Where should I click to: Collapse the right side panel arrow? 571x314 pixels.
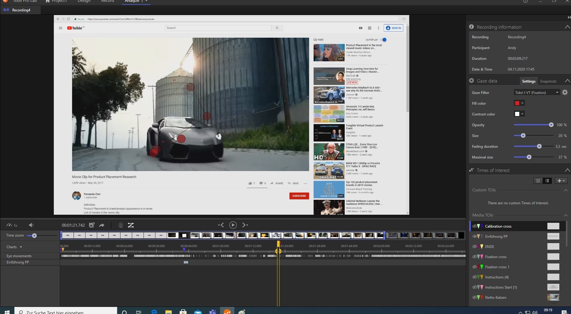(x=569, y=18)
